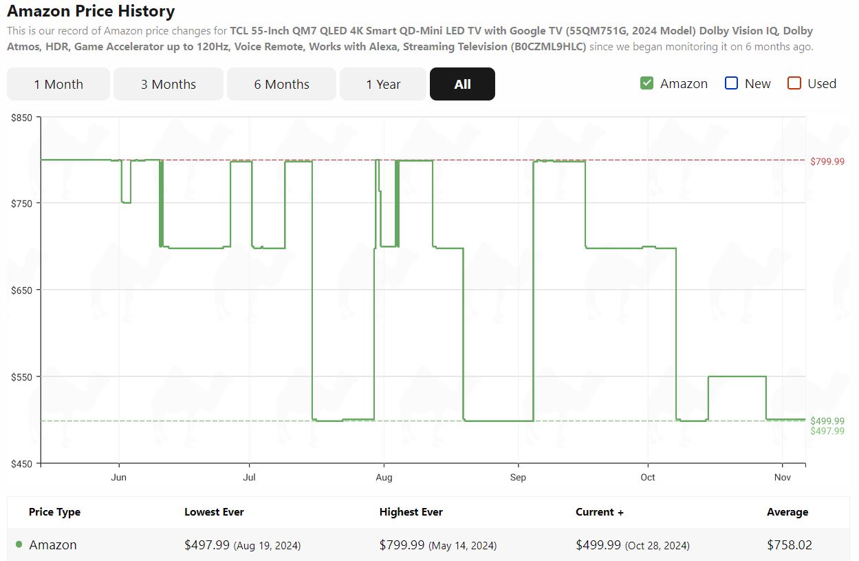
Task: Click the May 14, 2024 date
Action: pos(462,546)
